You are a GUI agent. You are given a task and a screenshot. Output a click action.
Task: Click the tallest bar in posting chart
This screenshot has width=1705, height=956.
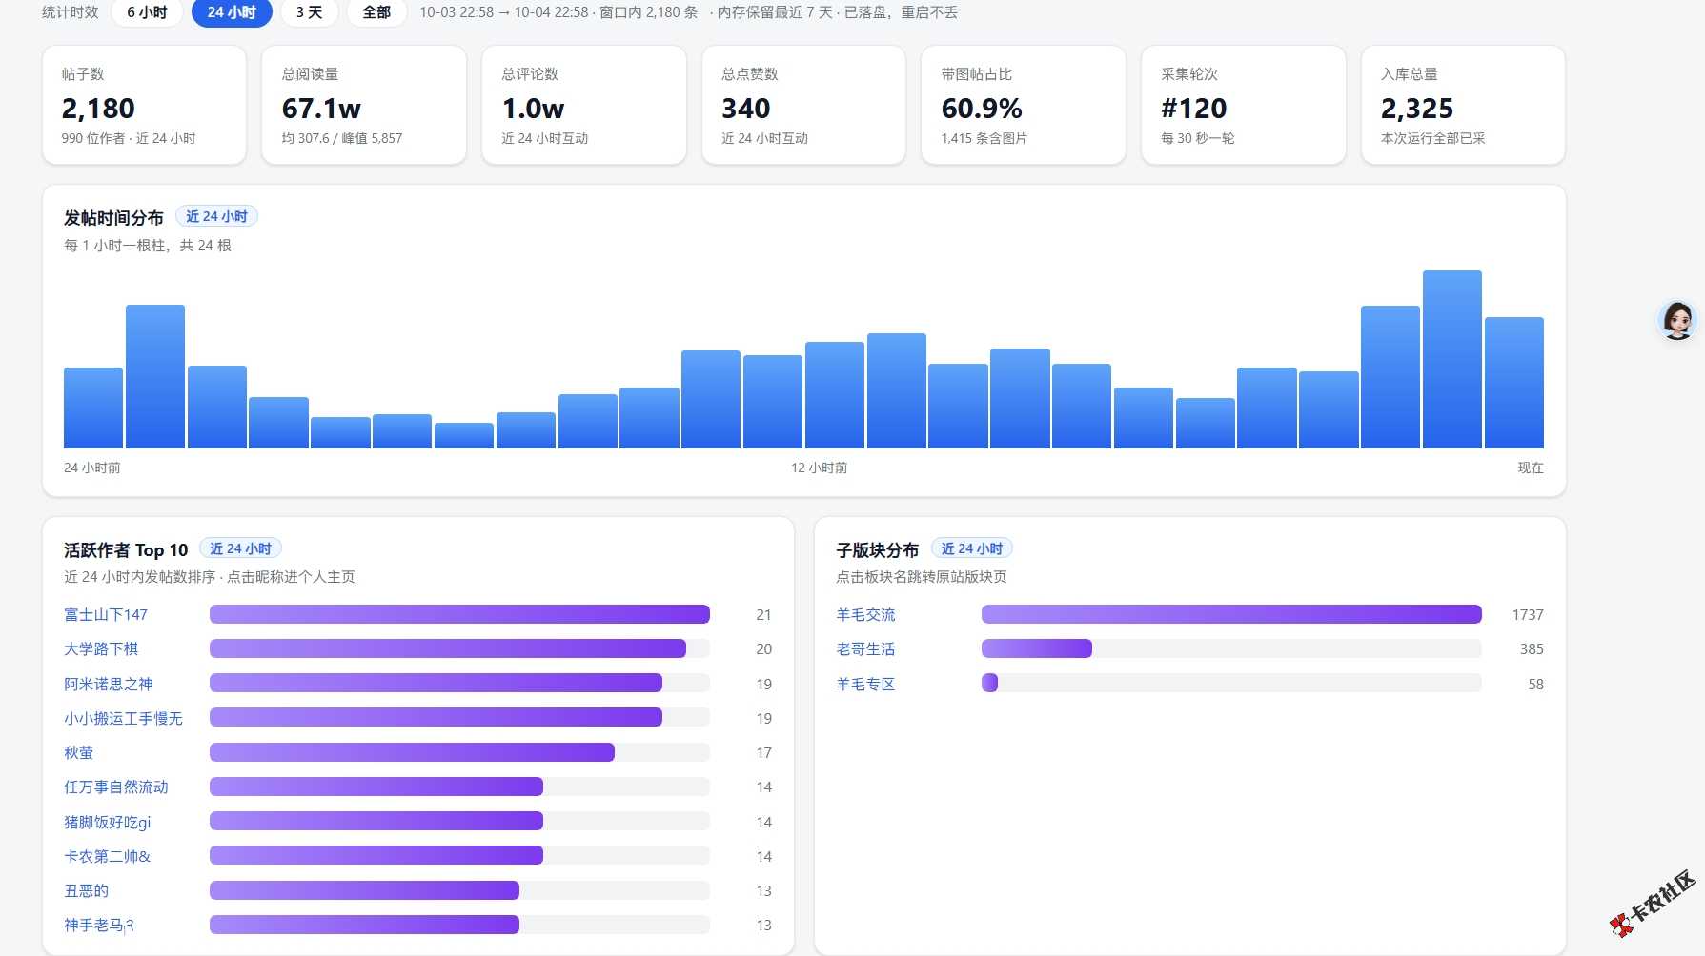1452,359
